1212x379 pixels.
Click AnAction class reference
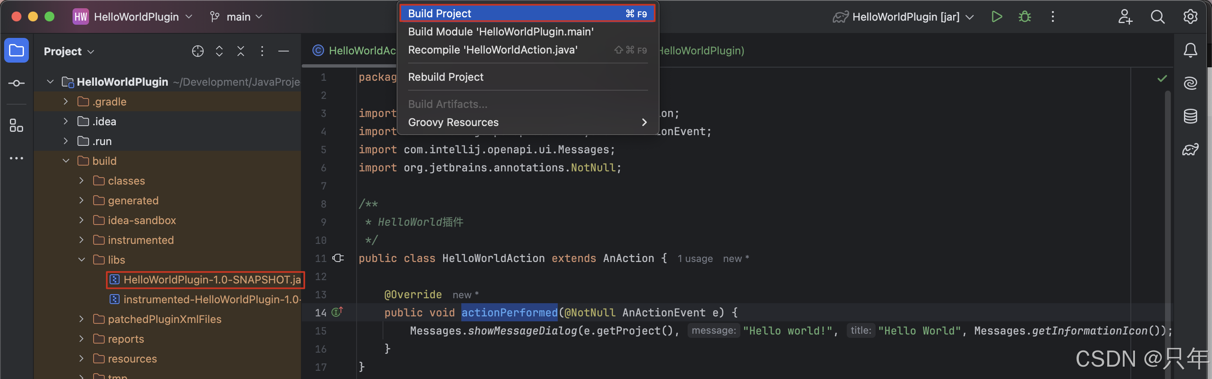tap(629, 258)
